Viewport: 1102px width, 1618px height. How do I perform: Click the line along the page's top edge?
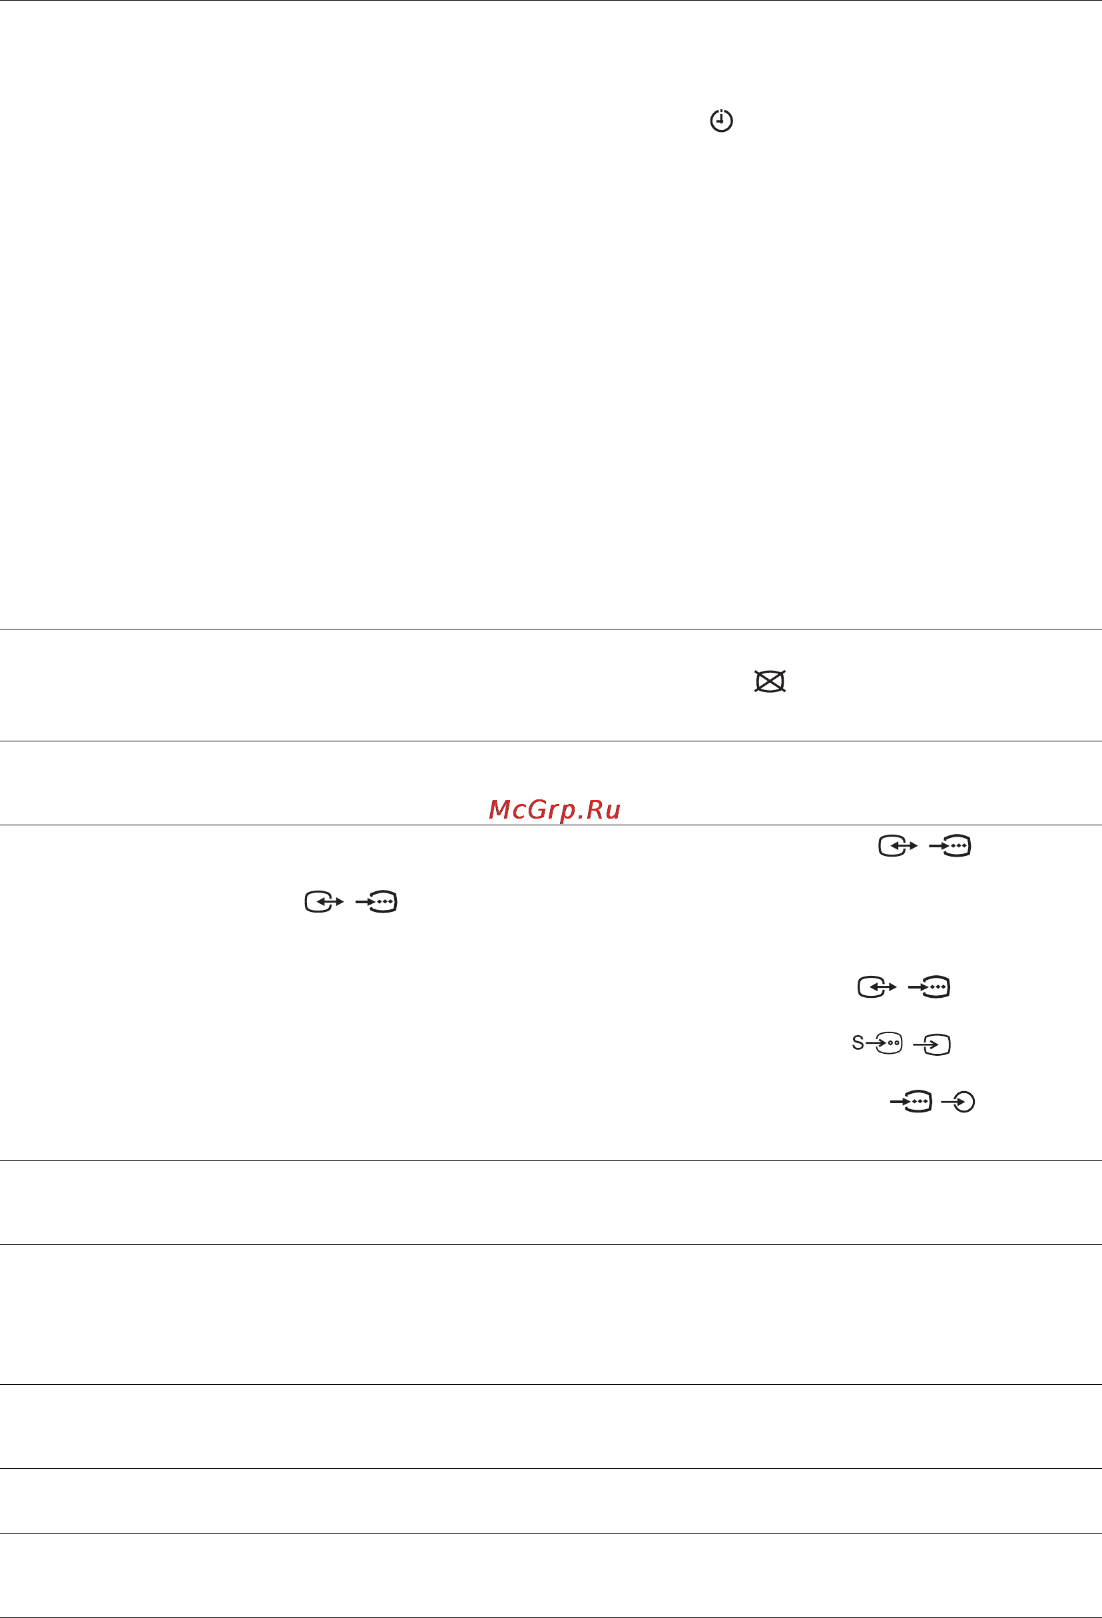[x=551, y=1]
